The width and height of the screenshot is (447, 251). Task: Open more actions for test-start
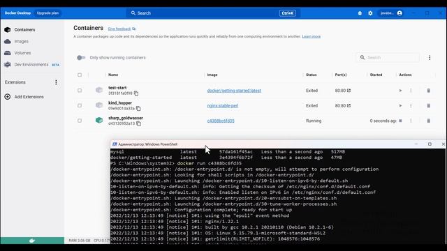(411, 91)
